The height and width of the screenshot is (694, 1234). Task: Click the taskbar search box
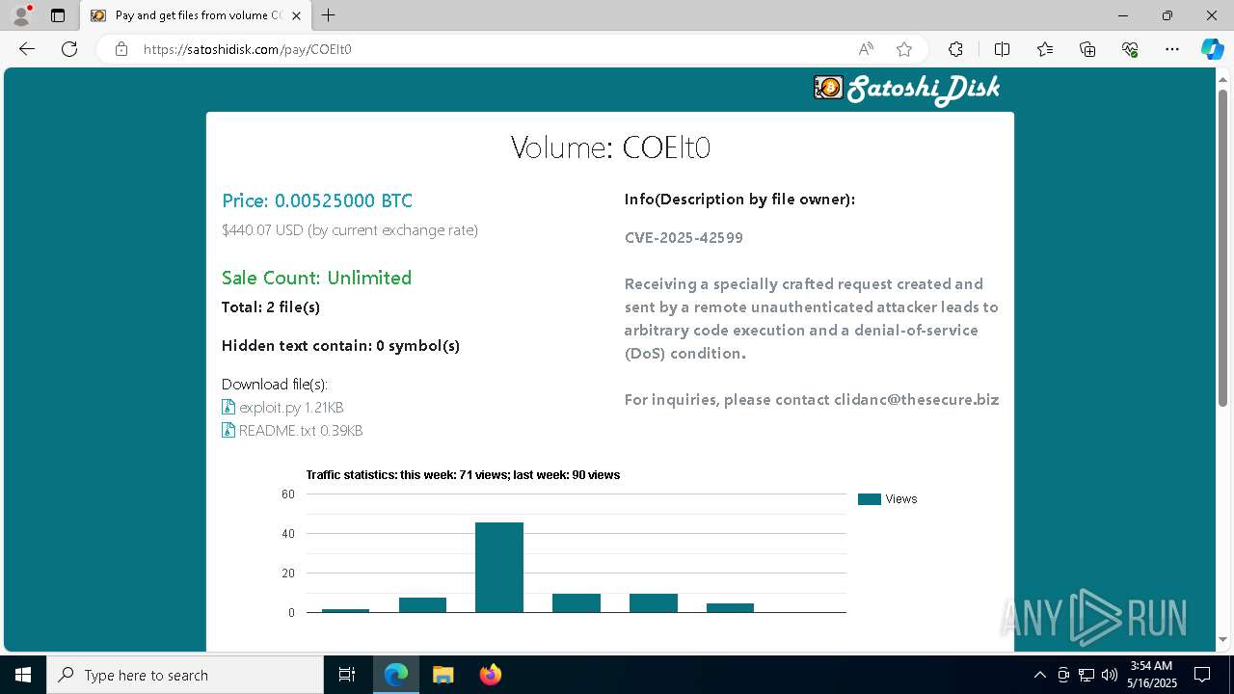(x=185, y=675)
